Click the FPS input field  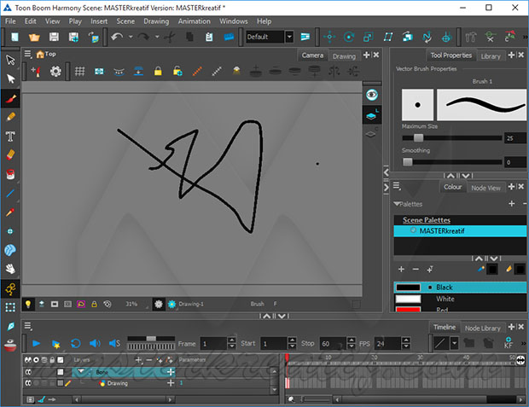(388, 344)
